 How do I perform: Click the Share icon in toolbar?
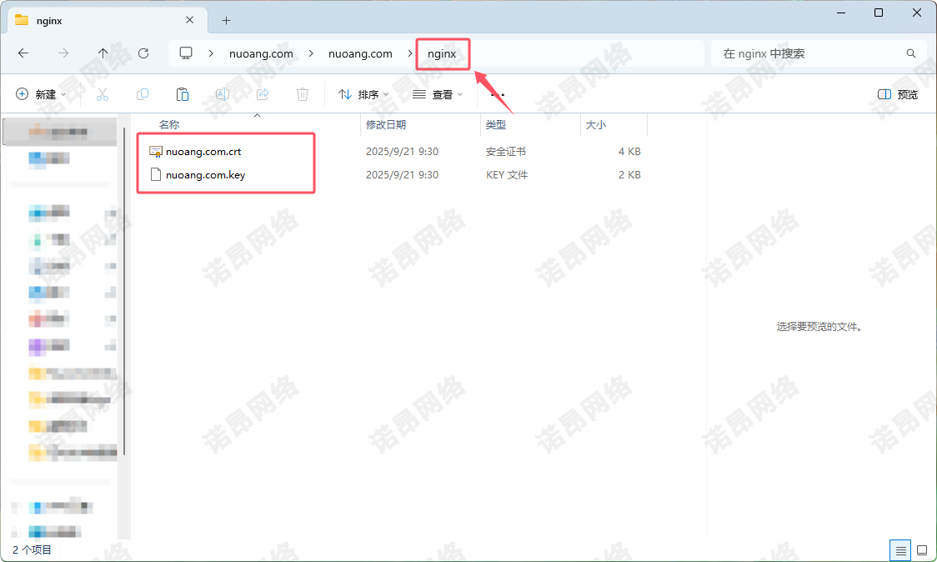(263, 95)
